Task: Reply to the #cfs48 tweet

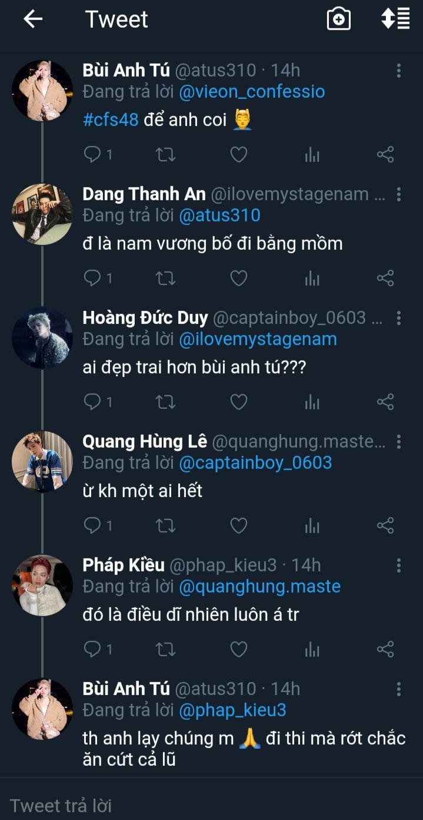Action: coord(92,154)
